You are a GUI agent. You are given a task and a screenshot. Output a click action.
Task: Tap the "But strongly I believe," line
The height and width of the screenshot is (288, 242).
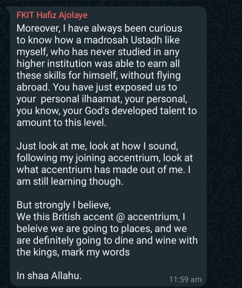tap(64, 205)
